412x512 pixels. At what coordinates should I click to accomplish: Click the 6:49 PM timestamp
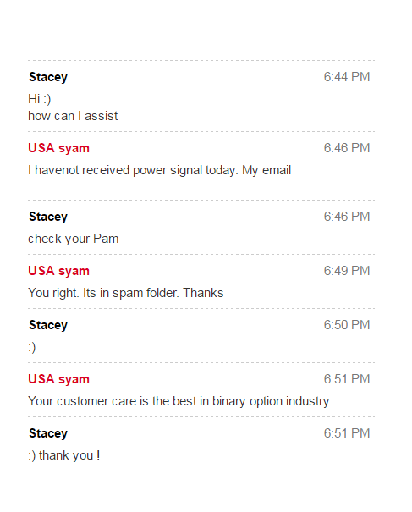pos(347,271)
